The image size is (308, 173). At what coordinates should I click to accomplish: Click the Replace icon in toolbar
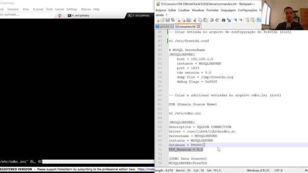(229, 20)
